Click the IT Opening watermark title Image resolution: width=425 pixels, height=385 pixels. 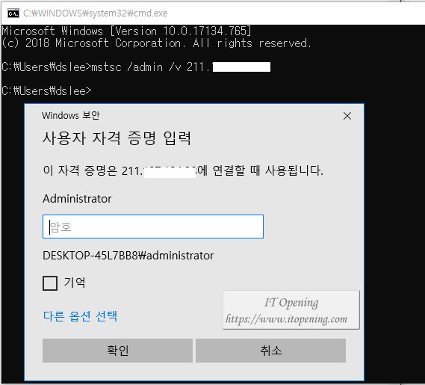click(x=291, y=303)
